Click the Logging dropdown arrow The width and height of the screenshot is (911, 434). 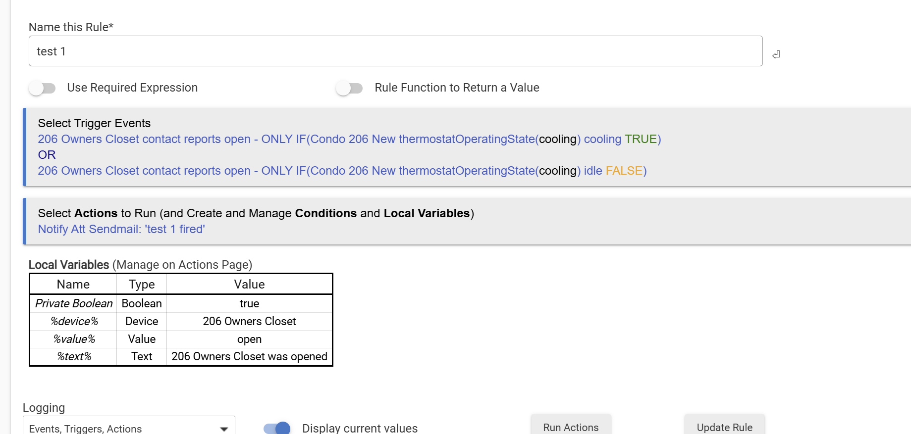(x=224, y=429)
